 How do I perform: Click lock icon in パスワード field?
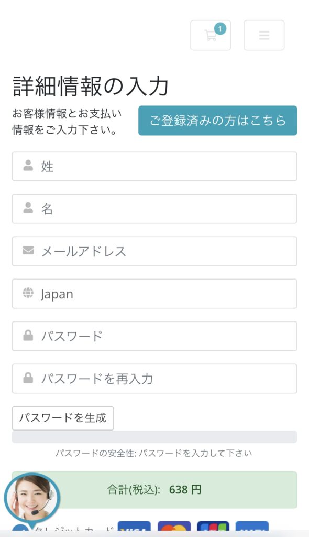[28, 335]
